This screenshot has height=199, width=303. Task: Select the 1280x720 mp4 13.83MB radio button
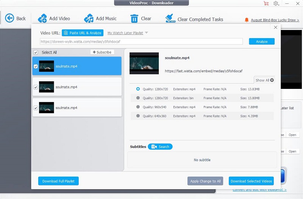[x=138, y=89]
